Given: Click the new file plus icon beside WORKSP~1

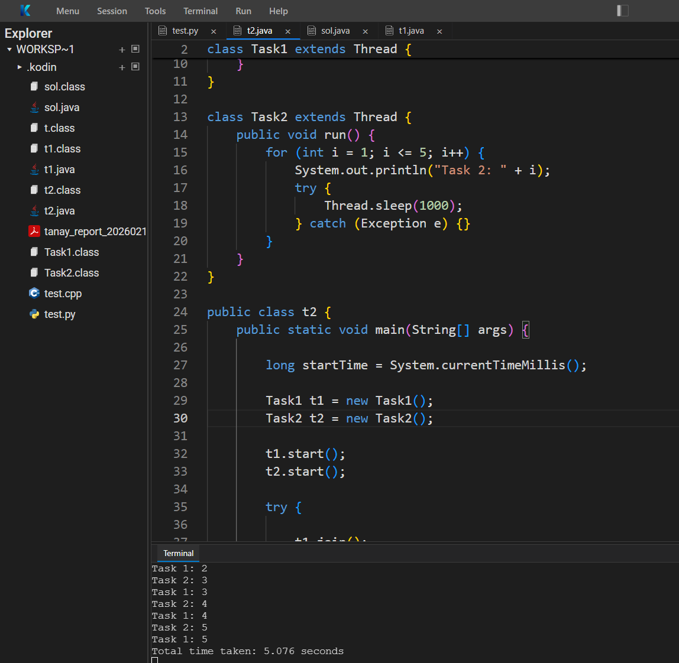Looking at the screenshot, I should [121, 49].
